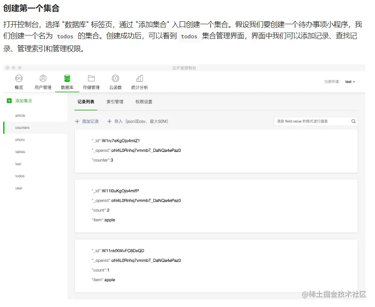Click the _id W11l0uKgOjo4mlfP value
375x307 pixels.
[120, 191]
